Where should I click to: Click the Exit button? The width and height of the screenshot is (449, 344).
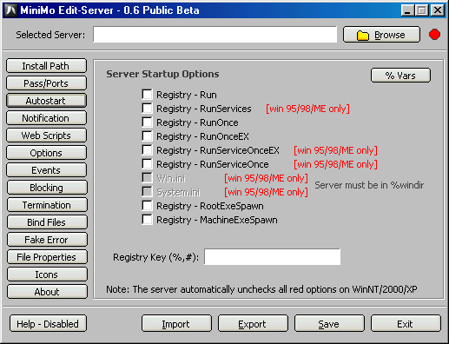coord(406,323)
